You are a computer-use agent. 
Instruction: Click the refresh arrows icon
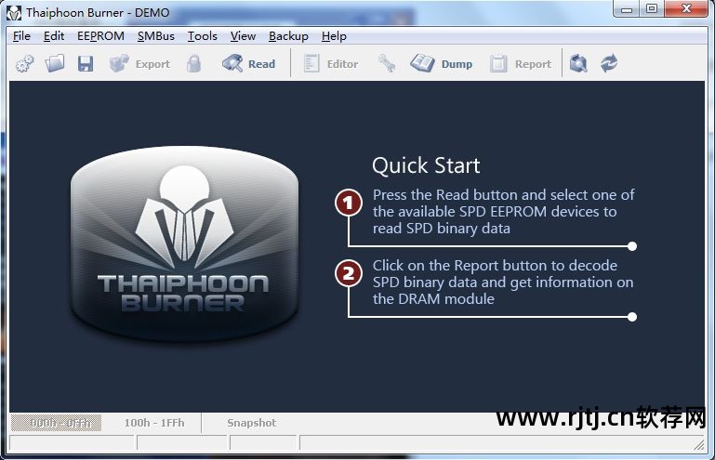[x=609, y=63]
